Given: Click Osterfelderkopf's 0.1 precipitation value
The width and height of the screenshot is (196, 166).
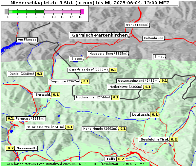Looking at the screenshot, I should (x=113, y=70).
